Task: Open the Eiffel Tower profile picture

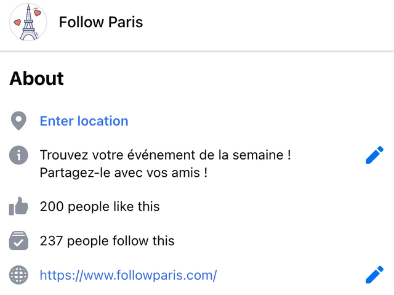Action: coord(28,22)
